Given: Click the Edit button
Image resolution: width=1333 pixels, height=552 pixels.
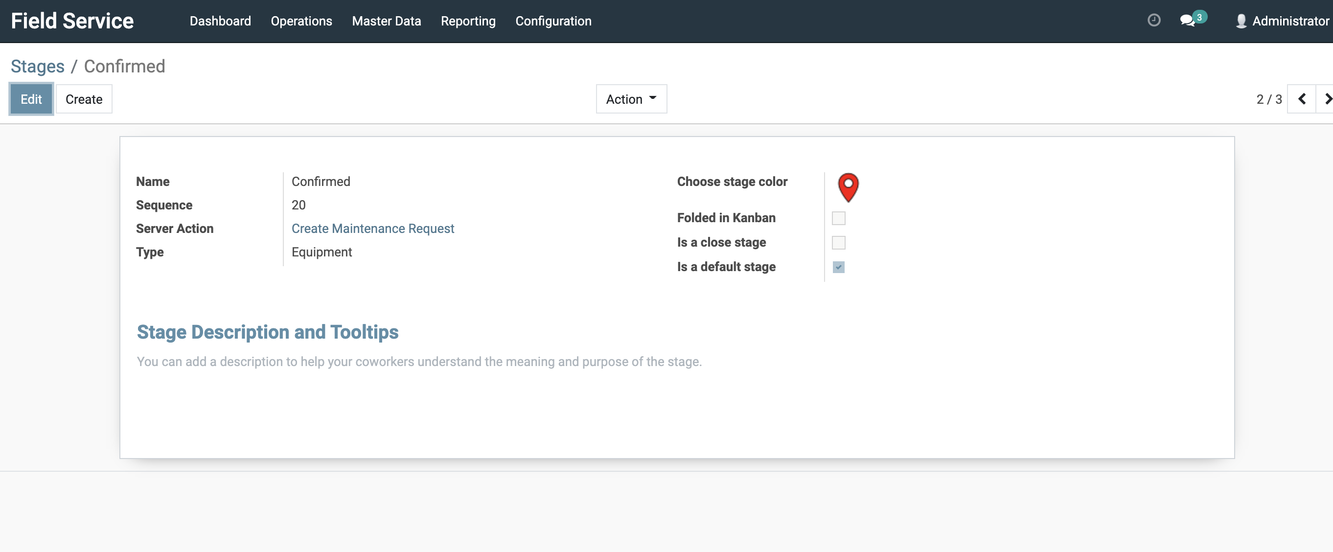Looking at the screenshot, I should point(31,99).
